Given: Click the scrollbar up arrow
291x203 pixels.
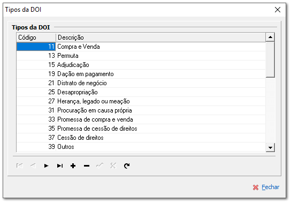Looking at the screenshot, I should 270,37.
